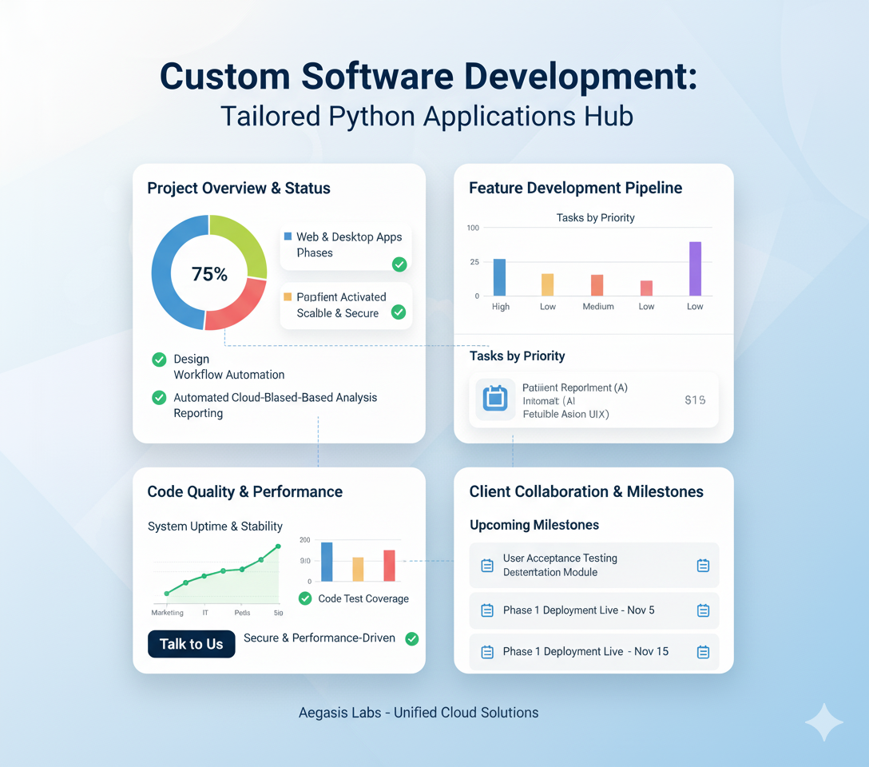
Task: Click the left calendar icon for Nov 5 deployment
Action: (487, 610)
